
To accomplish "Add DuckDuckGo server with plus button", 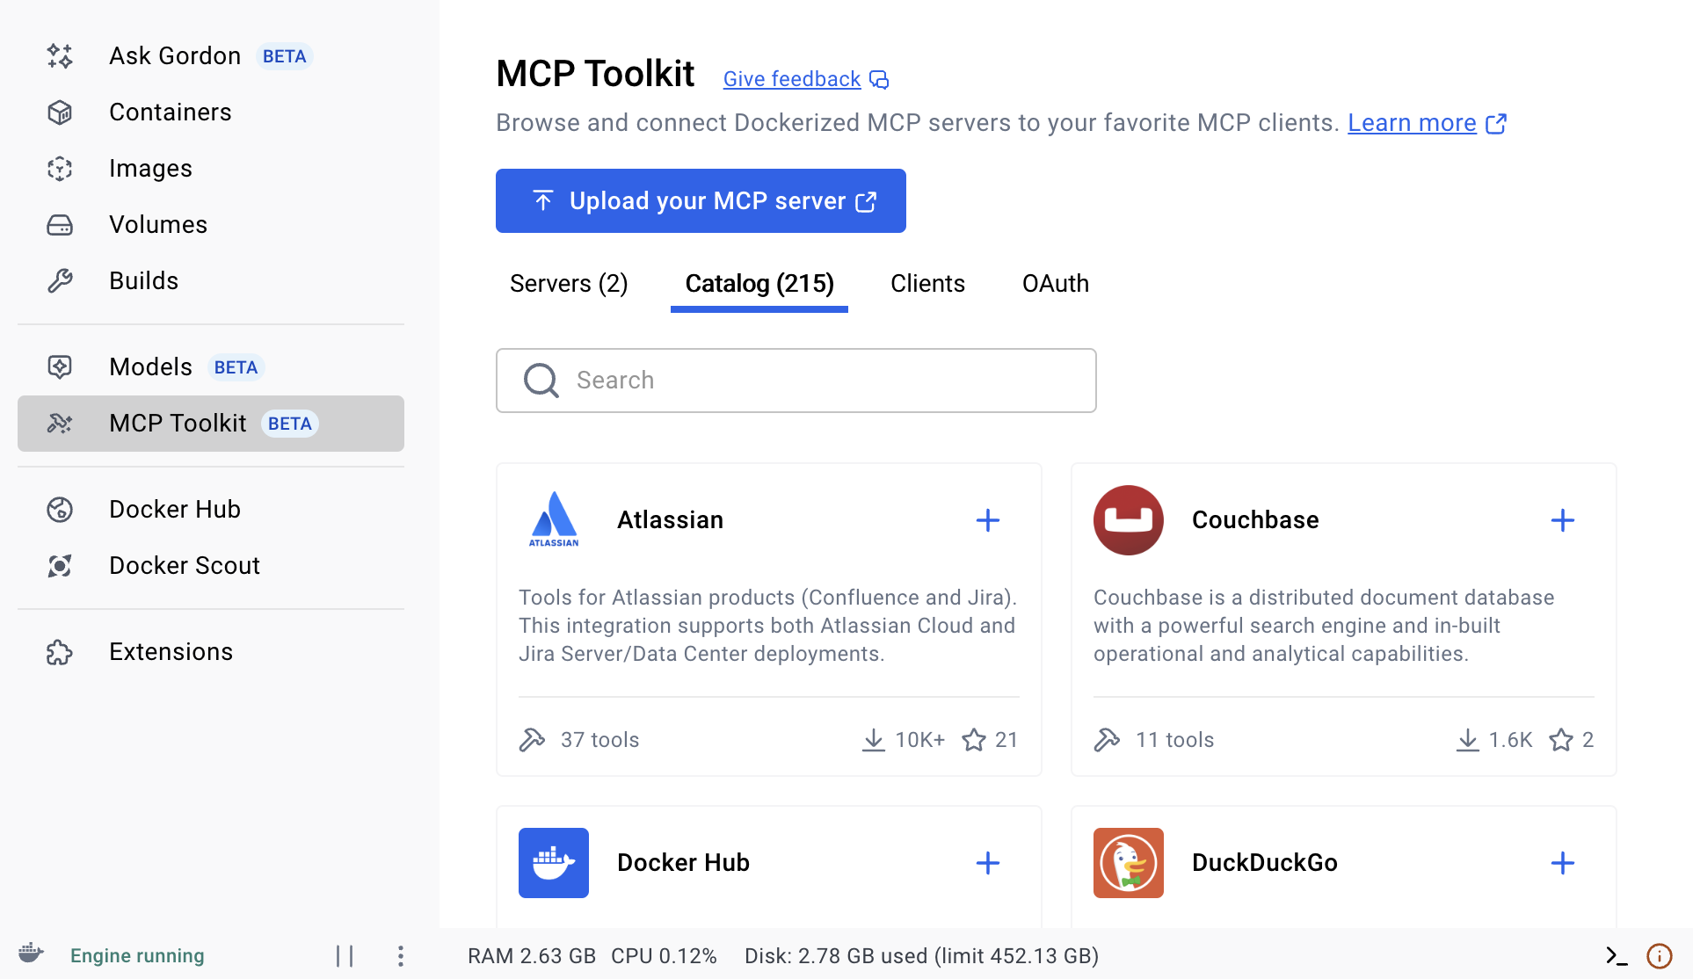I will click(1562, 863).
